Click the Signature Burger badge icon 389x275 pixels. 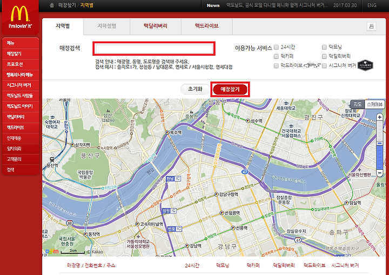click(365, 65)
